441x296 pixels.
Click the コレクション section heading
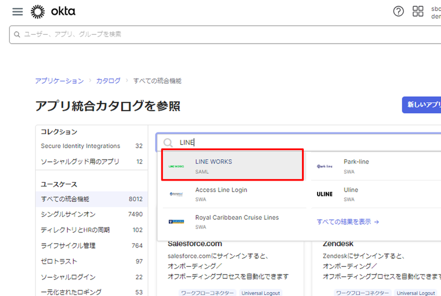59,132
